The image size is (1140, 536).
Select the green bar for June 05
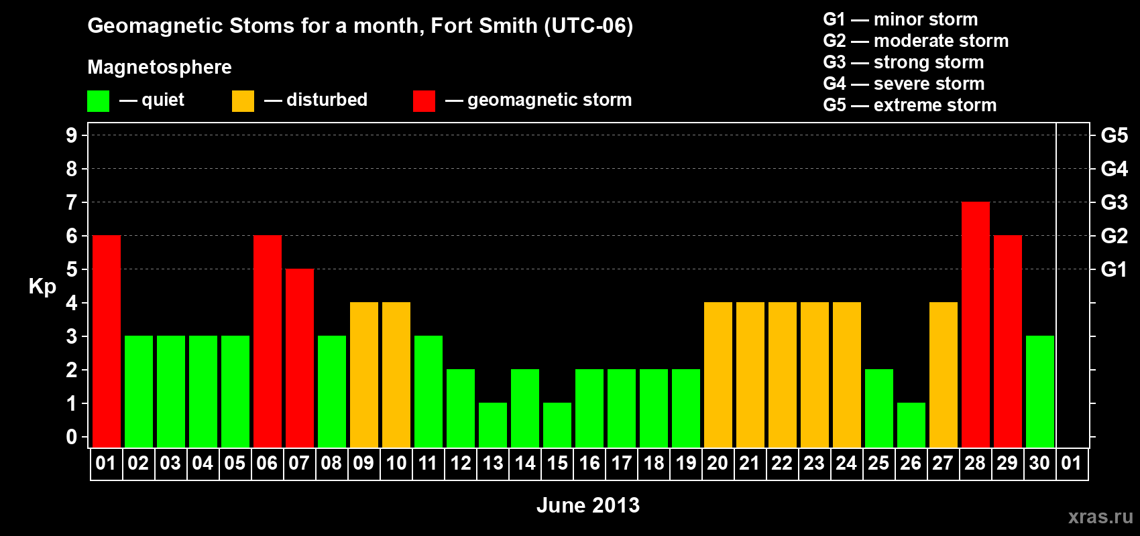[235, 391]
